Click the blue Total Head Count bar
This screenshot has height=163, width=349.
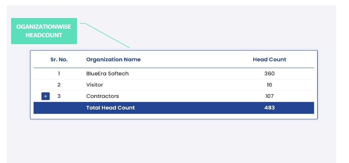[x=192, y=108]
